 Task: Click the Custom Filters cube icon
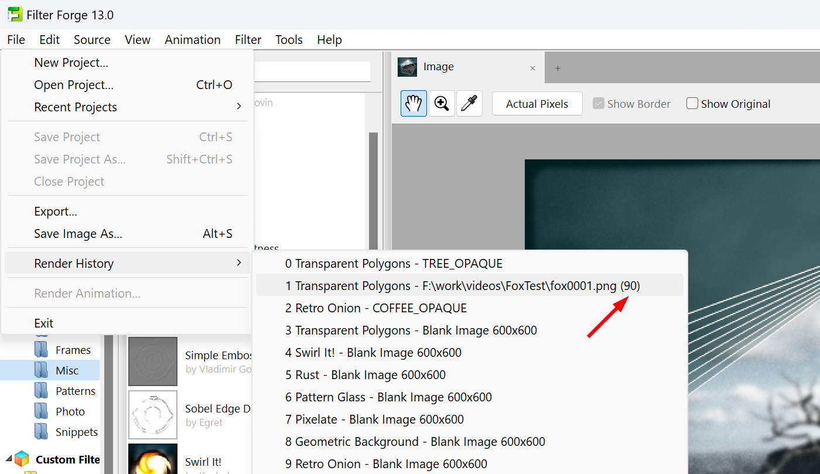click(22, 459)
